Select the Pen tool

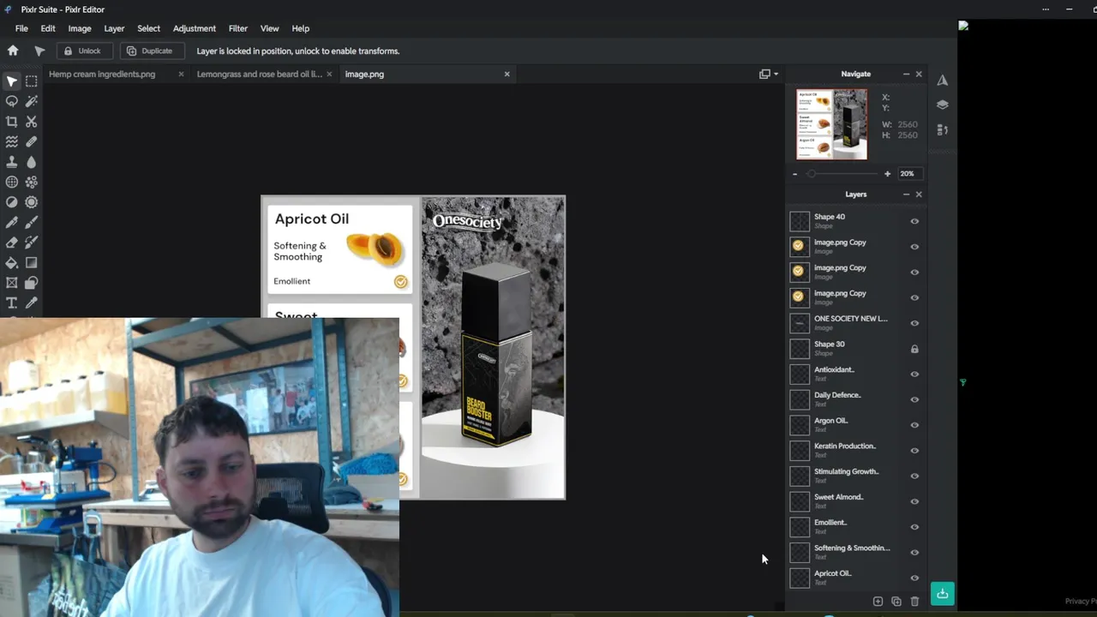click(x=12, y=223)
